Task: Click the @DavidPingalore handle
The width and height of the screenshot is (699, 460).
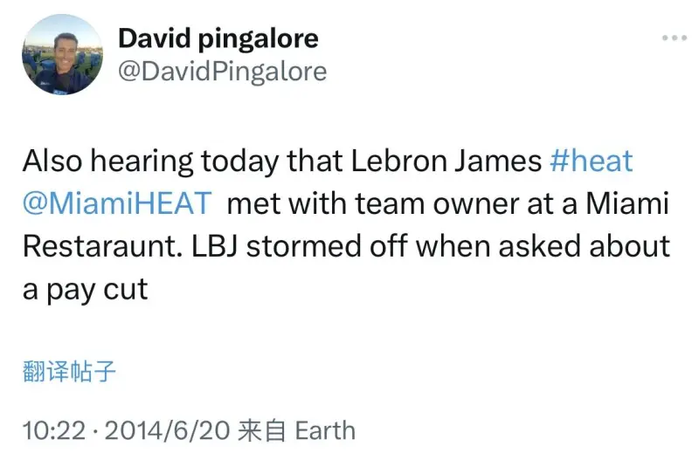Action: pos(223,72)
